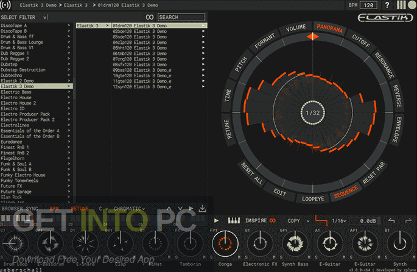Select the FORMANT wheel segment
417x272 pixels.
click(265, 41)
